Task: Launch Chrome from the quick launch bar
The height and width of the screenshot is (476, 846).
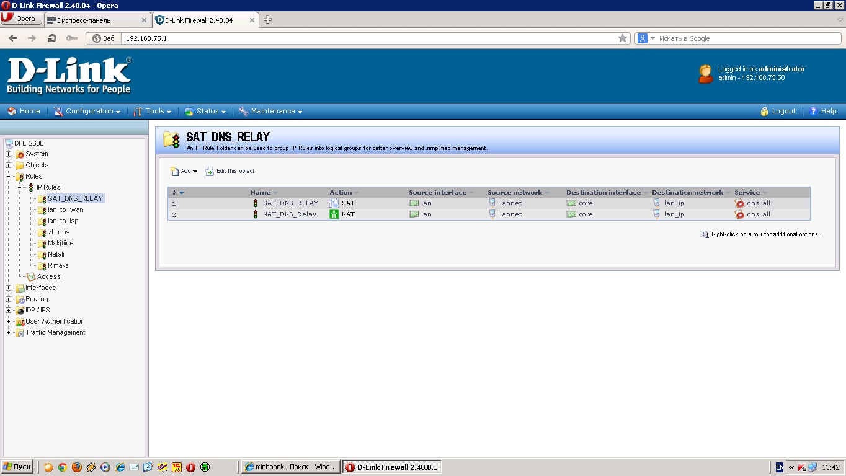Action: [63, 467]
